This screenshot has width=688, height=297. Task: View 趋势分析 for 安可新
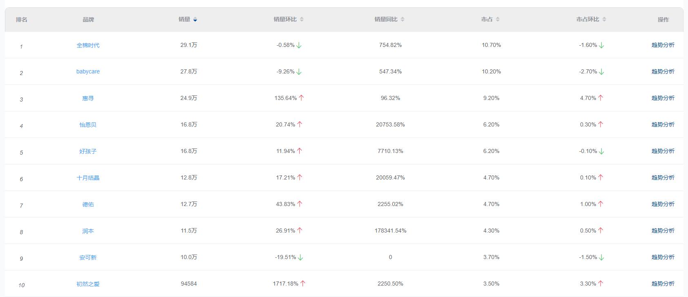pos(663,257)
